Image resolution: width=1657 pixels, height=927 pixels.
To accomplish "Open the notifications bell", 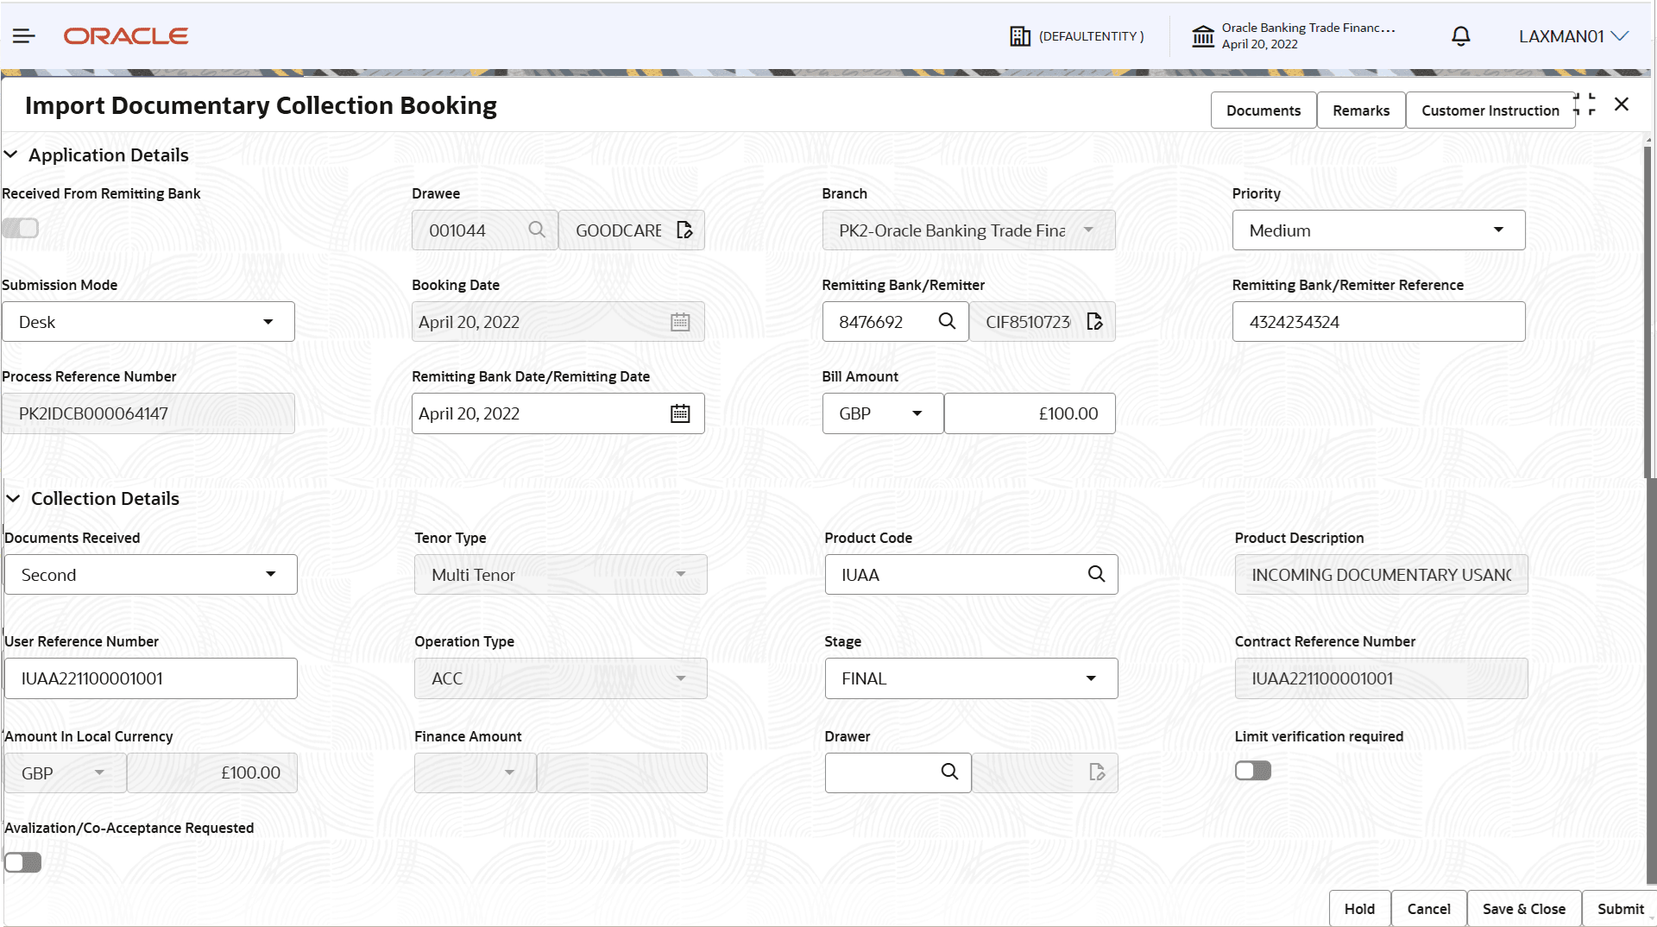I will click(x=1460, y=36).
